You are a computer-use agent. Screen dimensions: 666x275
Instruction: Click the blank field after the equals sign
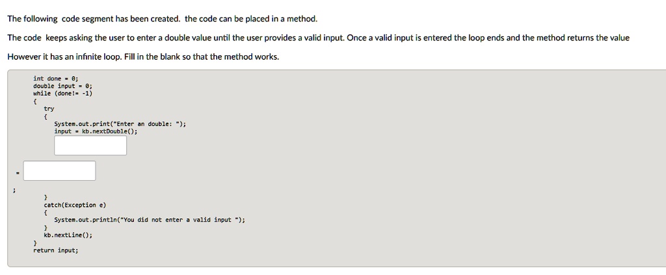click(x=60, y=171)
